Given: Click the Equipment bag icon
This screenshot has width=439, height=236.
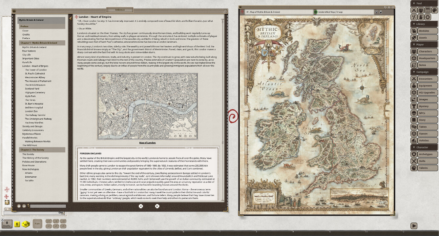Looking at the screenshot, I should point(414,86).
